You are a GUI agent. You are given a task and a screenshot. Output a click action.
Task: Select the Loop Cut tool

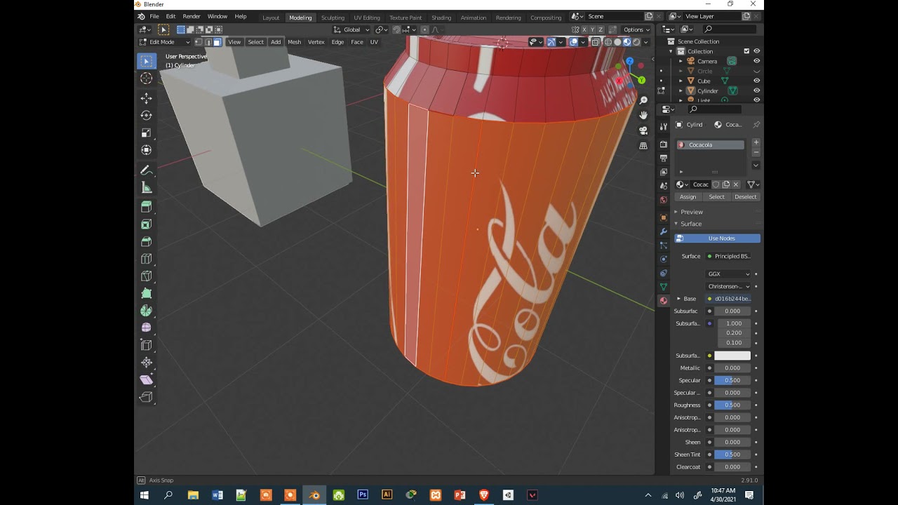coord(146,259)
